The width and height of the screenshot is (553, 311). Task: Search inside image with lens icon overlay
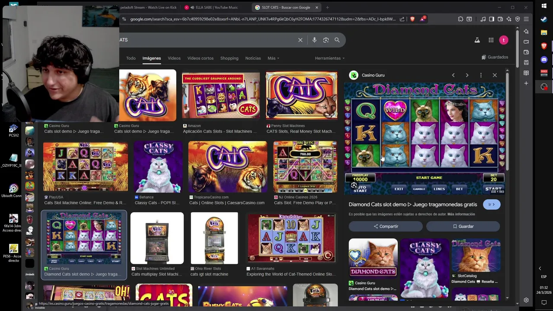(x=354, y=185)
